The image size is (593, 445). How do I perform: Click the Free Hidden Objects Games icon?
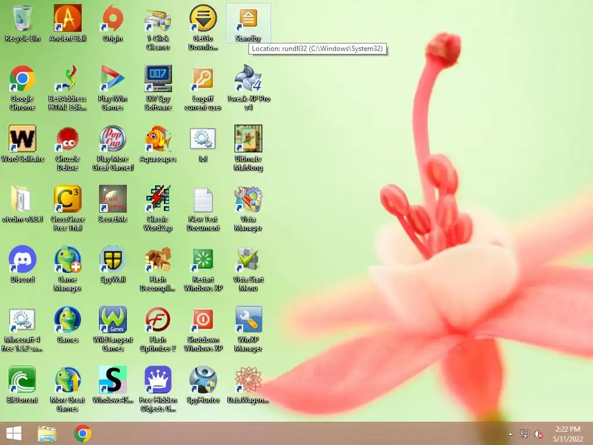158,379
